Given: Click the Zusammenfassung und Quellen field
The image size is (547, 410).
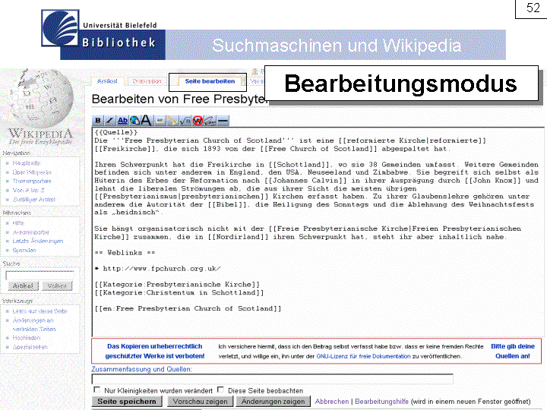Looking at the screenshot, I should point(273,379).
